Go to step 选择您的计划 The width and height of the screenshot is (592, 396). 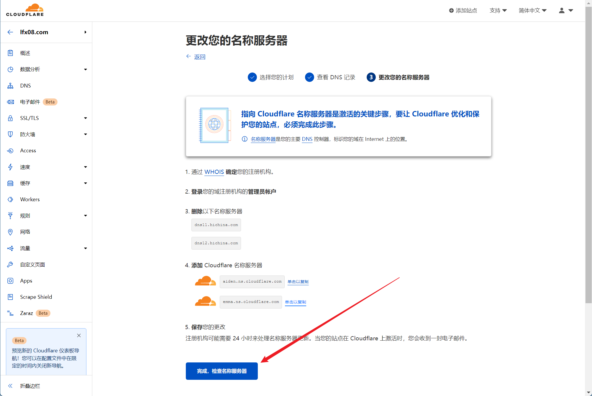coord(271,77)
